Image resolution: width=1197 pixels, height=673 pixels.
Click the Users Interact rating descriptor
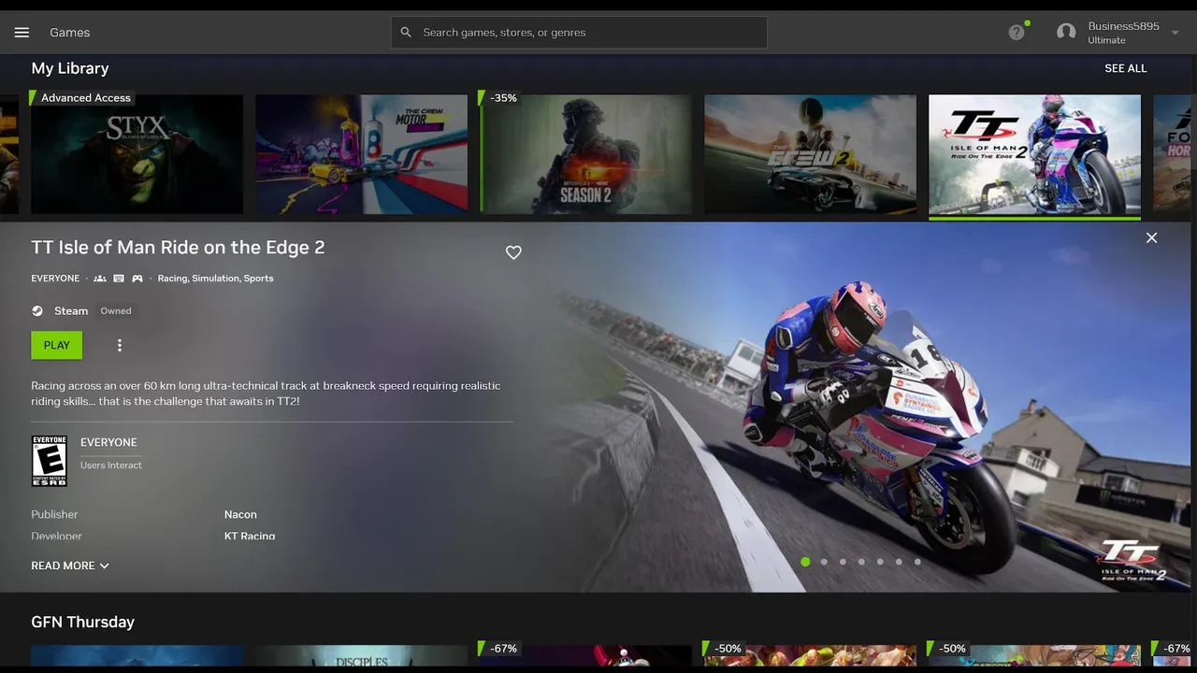[x=111, y=465]
